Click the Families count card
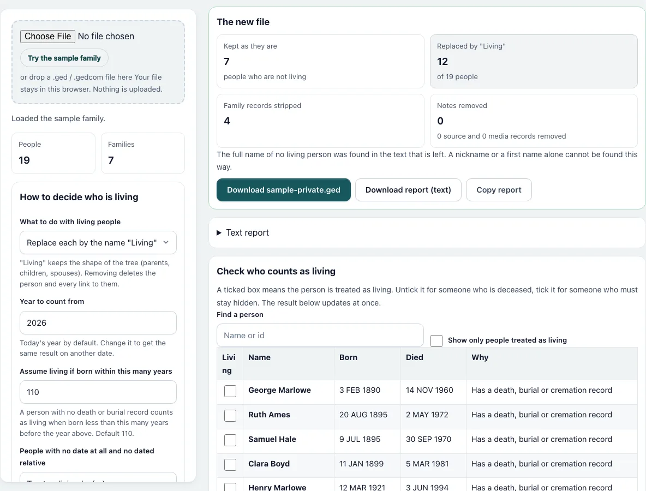646x491 pixels. (143, 153)
